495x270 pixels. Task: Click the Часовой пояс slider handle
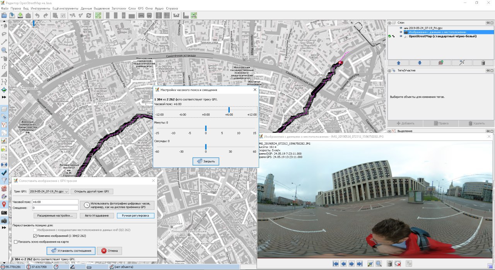coord(229,110)
